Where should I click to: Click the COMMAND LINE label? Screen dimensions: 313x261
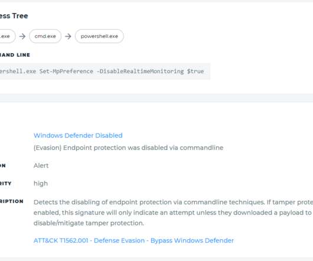point(15,55)
